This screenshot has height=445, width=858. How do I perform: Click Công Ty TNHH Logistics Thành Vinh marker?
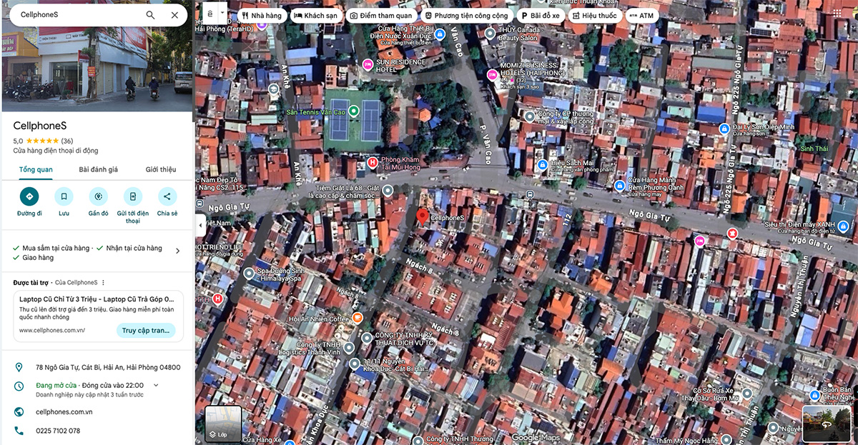pos(348,348)
